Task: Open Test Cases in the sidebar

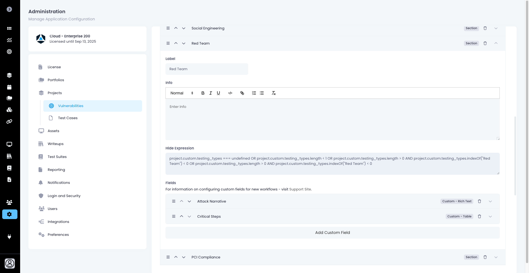Action: [x=68, y=118]
